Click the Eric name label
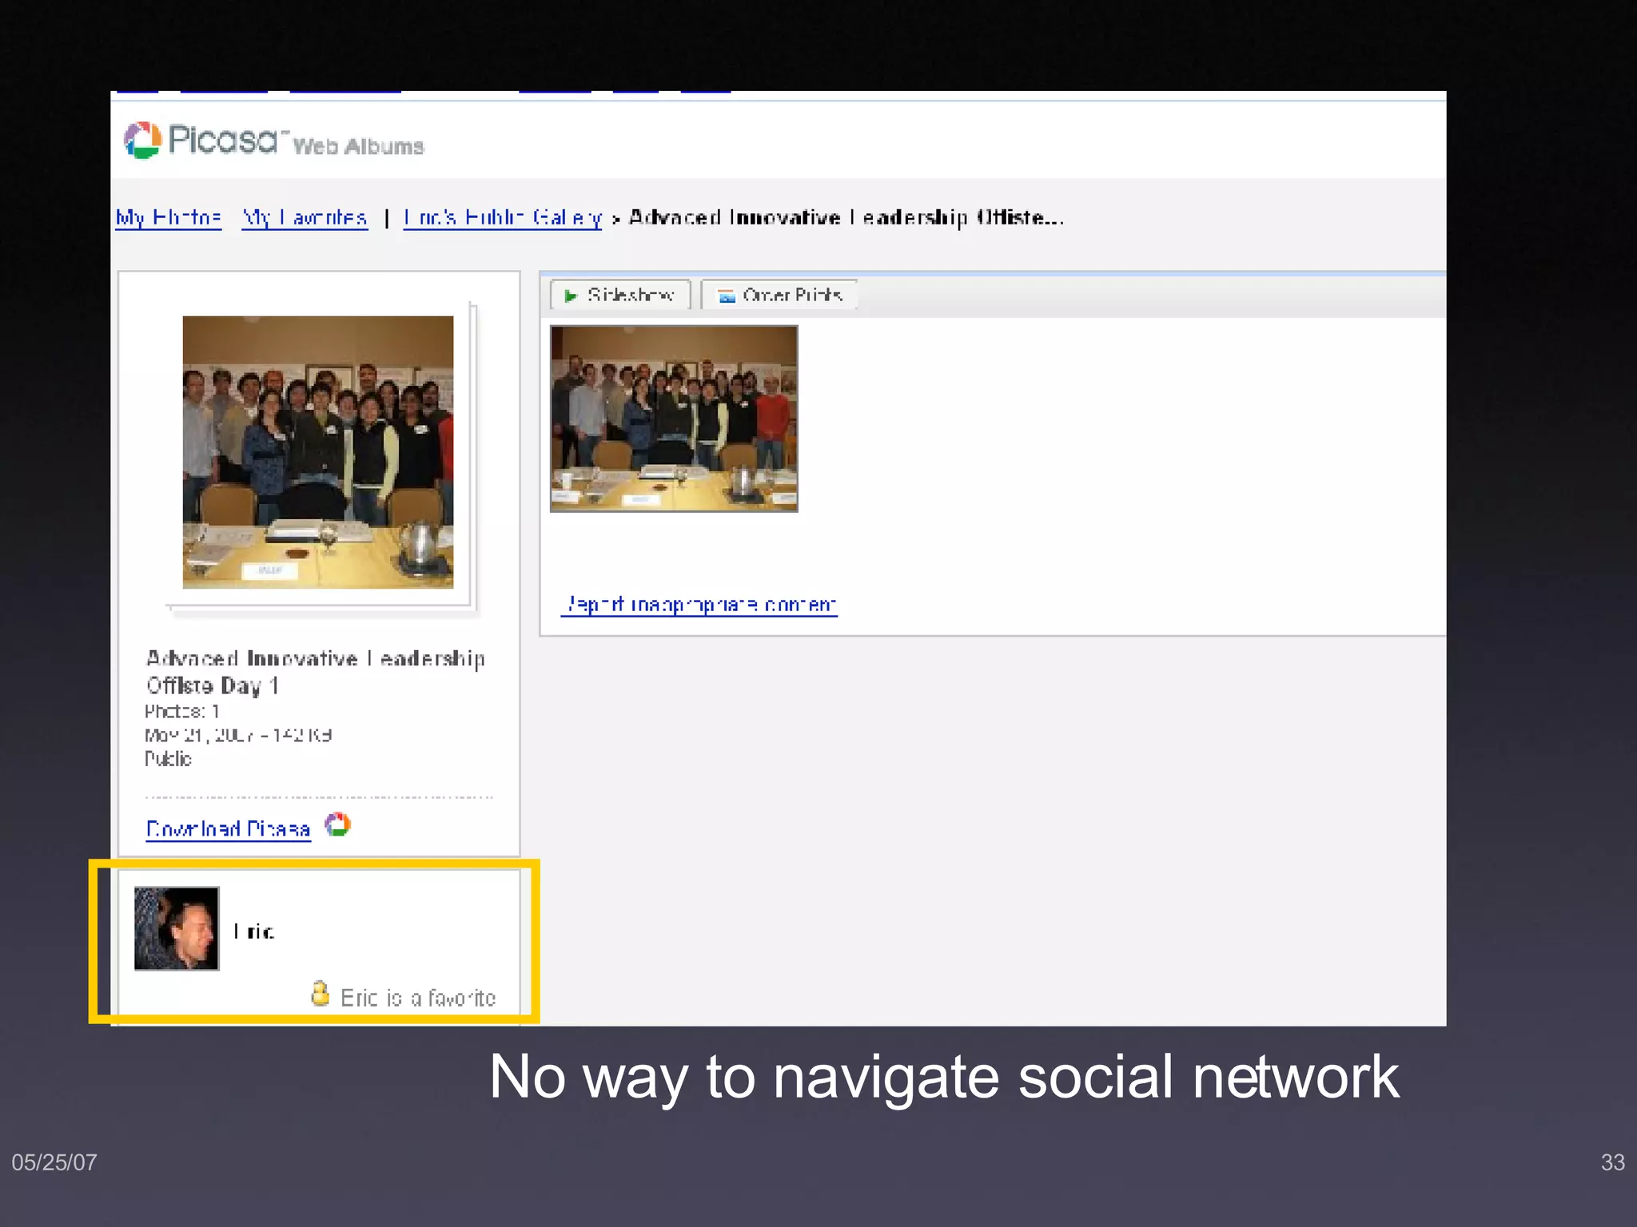 click(254, 931)
